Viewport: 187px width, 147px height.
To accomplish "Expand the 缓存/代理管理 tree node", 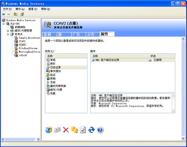I will [x=8, y=31].
